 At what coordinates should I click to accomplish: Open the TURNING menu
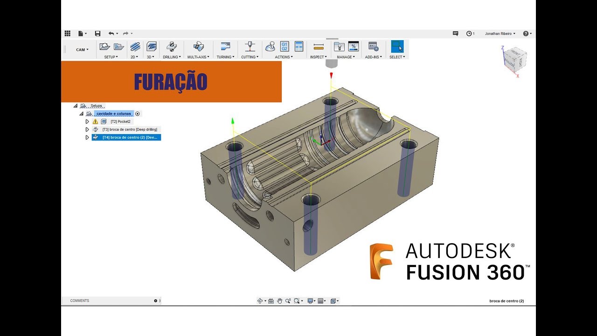(226, 57)
